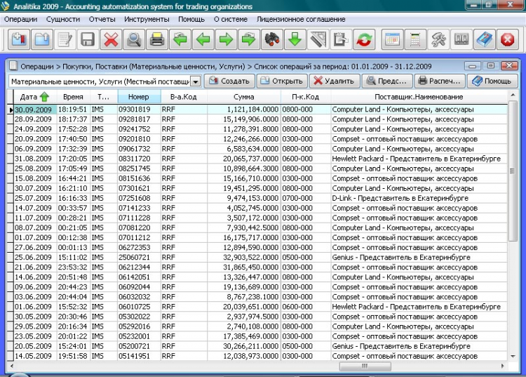This screenshot has width=526, height=377.
Task: Go to last record curved right arrow
Action: click(x=248, y=39)
